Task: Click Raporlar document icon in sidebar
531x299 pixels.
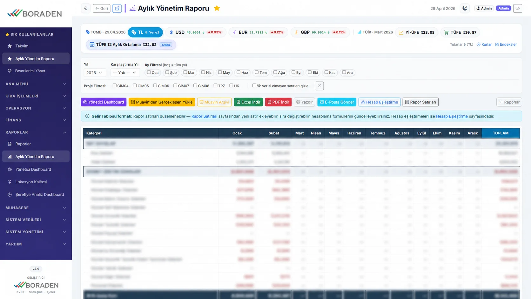Action: (x=10, y=144)
